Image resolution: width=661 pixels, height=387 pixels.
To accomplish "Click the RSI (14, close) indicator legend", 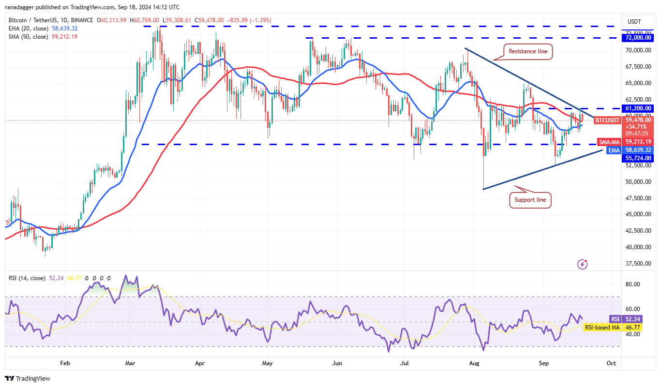I will [x=27, y=278].
